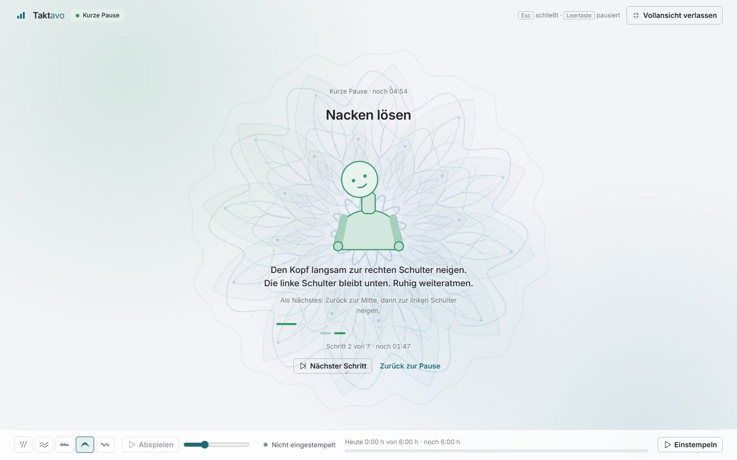Image resolution: width=737 pixels, height=460 pixels.
Task: Click the "Nicht eingestempelt" status
Action: point(299,445)
